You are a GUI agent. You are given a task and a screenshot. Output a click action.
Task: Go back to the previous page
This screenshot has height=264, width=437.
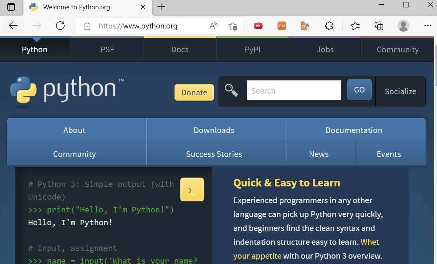(x=13, y=26)
